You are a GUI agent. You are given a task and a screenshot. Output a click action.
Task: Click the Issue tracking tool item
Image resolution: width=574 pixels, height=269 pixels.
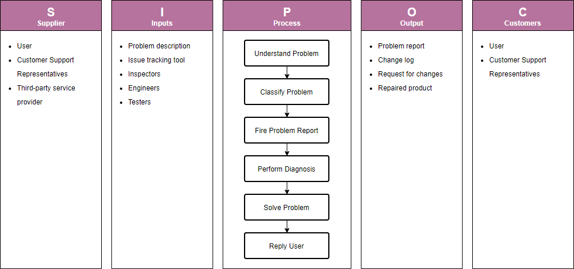click(156, 60)
